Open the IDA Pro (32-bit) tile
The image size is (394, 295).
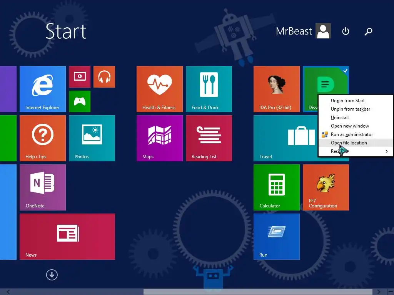tap(277, 89)
